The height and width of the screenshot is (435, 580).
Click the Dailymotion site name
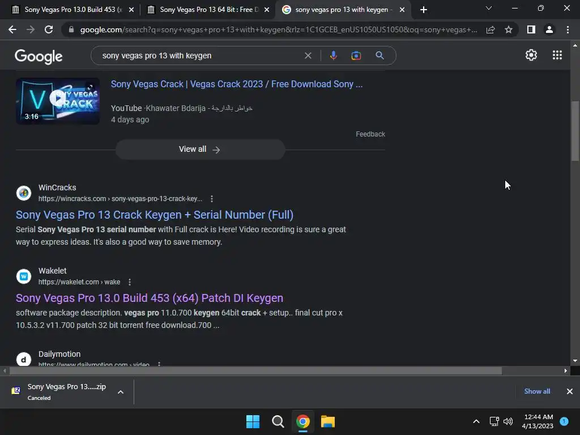coord(59,354)
